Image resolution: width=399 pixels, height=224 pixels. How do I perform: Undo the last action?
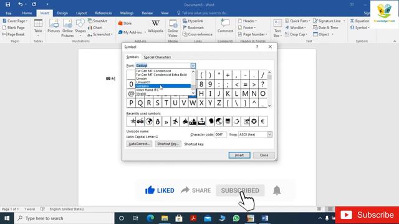pyautogui.click(x=21, y=4)
